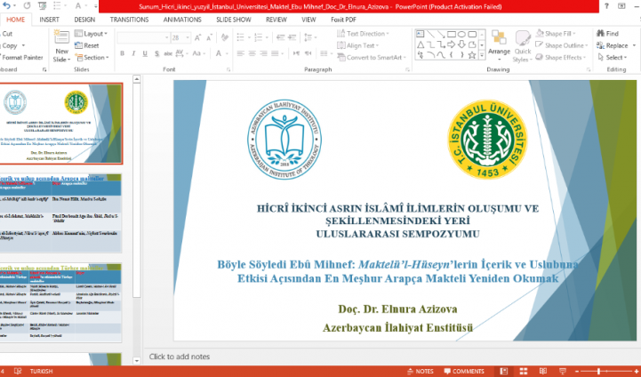The image size is (641, 377).
Task: Increase list indent level
Action: click(292, 37)
